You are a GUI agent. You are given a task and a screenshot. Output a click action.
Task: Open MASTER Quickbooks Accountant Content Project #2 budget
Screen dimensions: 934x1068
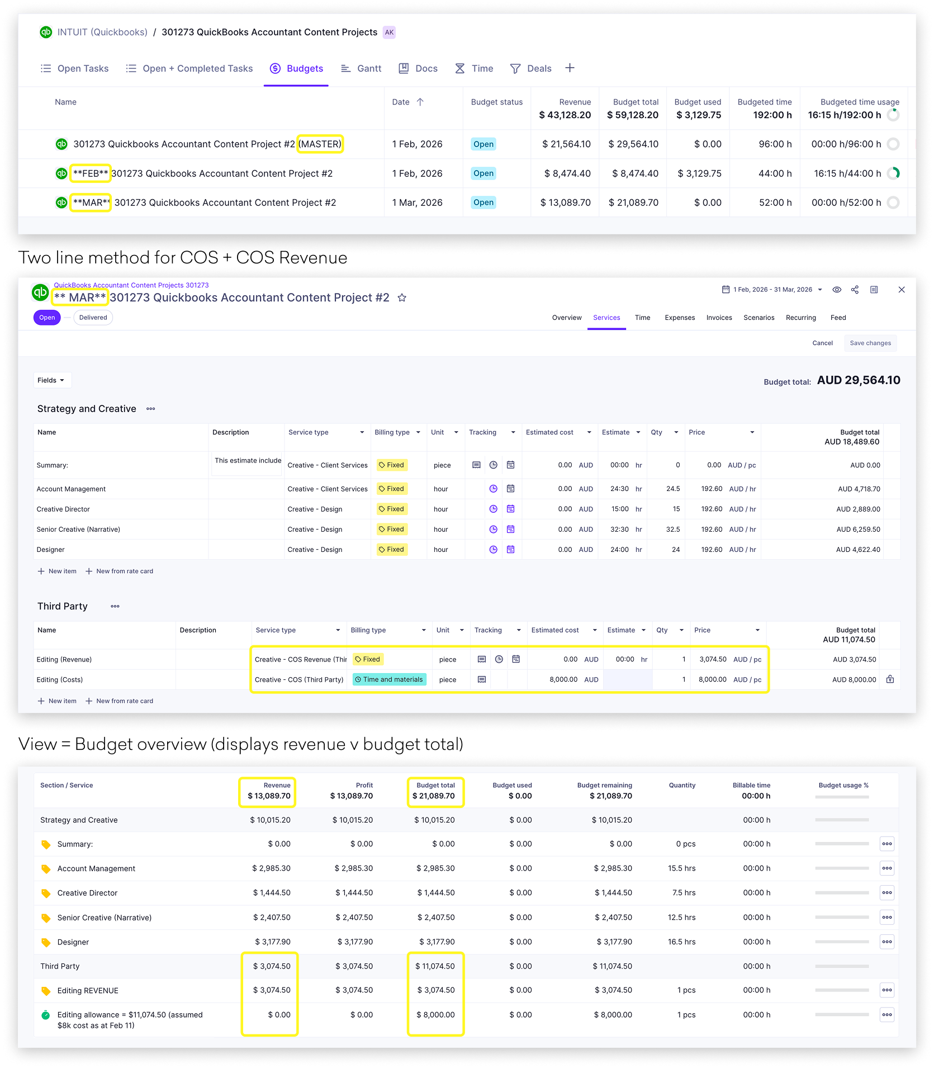[x=207, y=144]
